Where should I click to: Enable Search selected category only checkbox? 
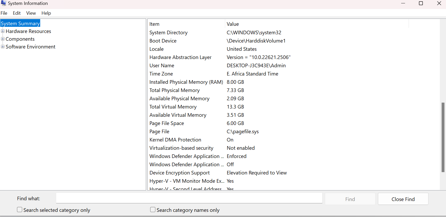click(x=20, y=210)
